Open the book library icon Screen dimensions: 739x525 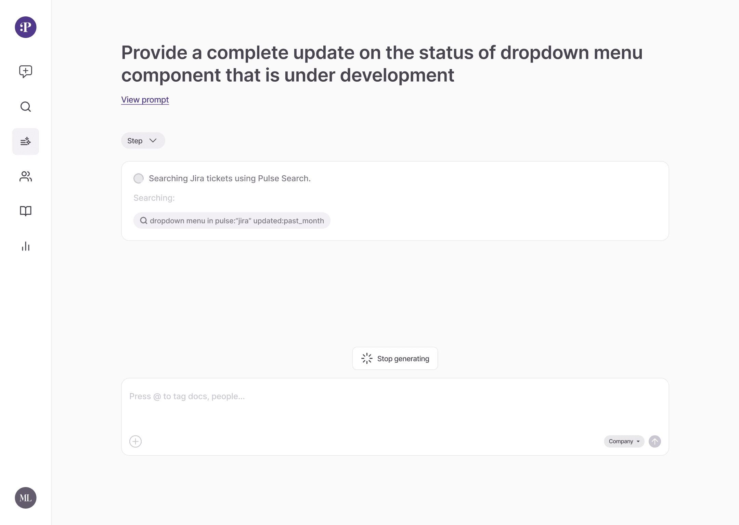(x=26, y=211)
